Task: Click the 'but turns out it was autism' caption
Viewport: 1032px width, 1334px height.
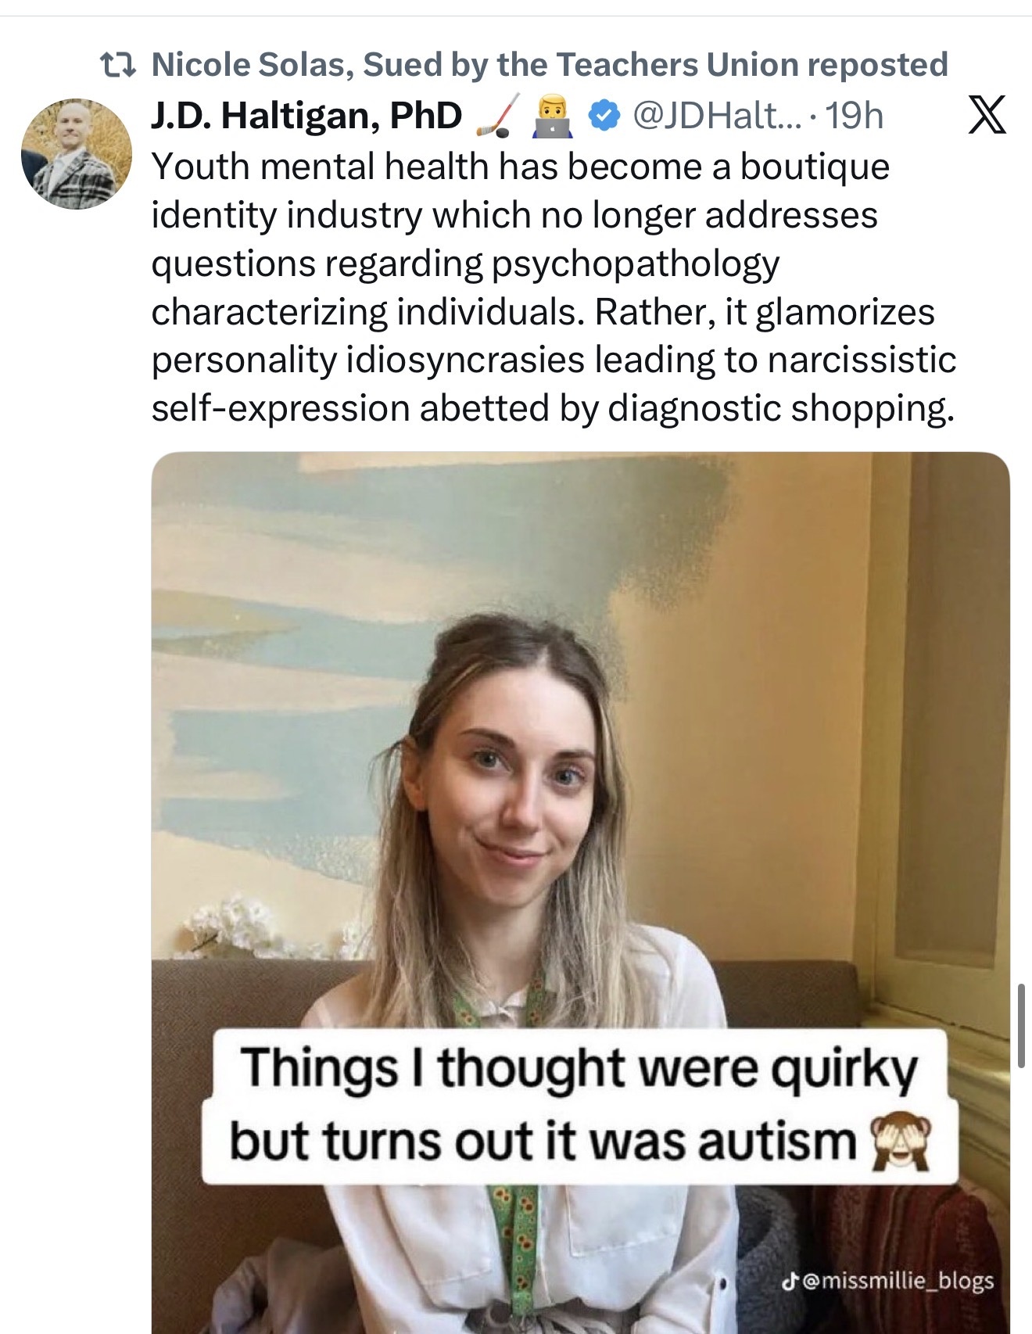Action: coord(543,1141)
